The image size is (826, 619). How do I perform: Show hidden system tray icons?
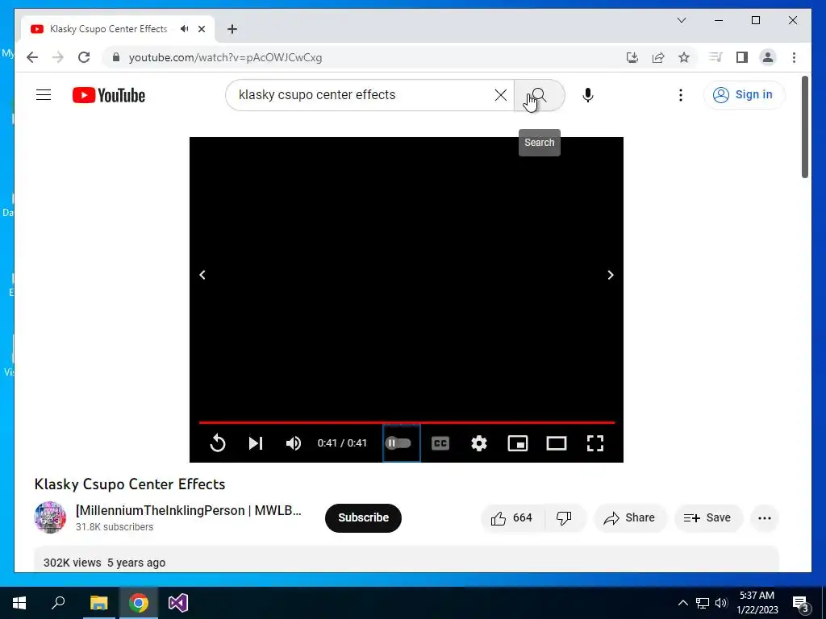(682, 603)
